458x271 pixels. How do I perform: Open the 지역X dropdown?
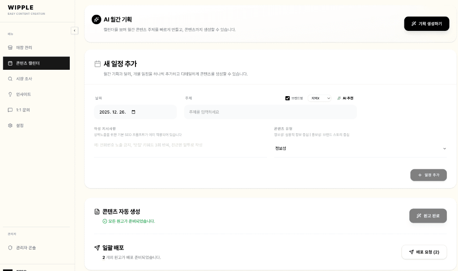click(x=319, y=98)
